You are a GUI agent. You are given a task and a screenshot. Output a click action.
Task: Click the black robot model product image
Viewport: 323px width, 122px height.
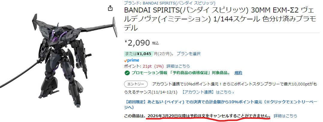59,59
